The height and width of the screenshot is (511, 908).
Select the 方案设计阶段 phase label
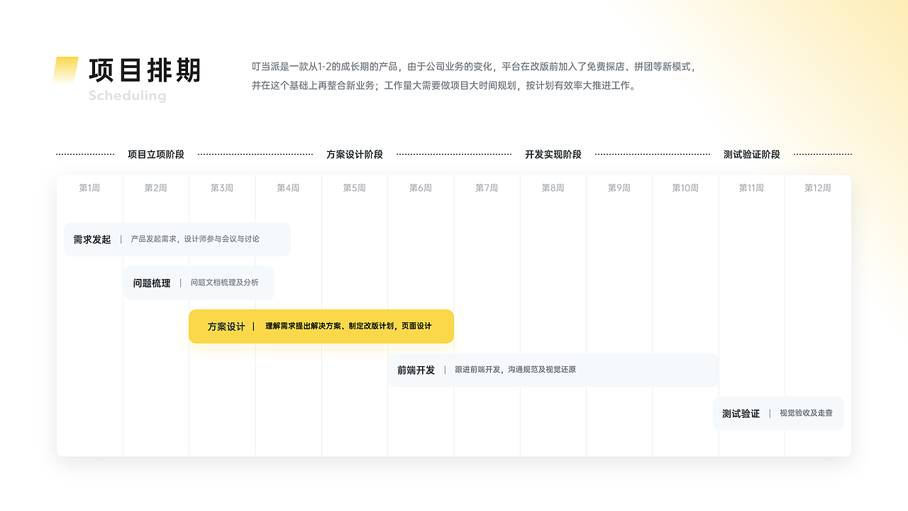point(355,154)
